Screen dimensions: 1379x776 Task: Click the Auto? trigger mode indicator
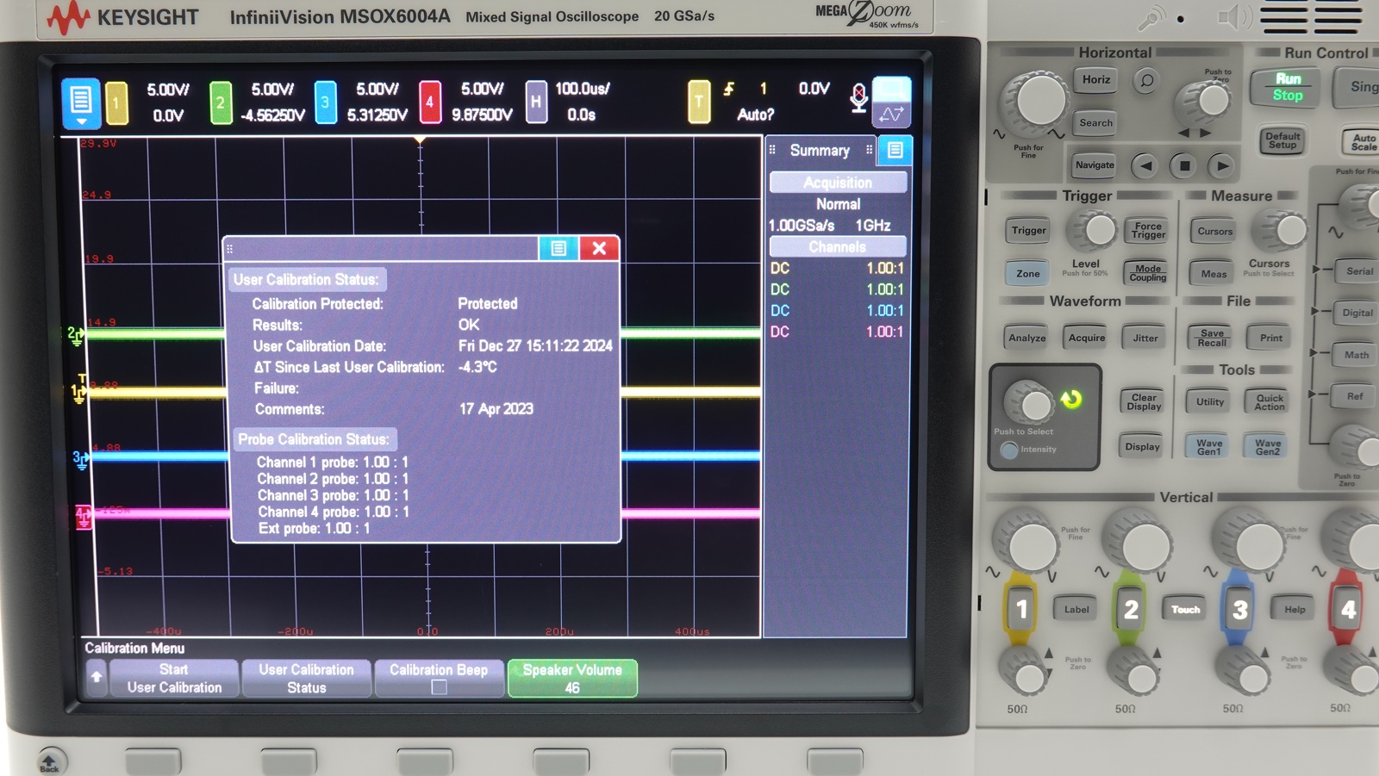click(756, 115)
